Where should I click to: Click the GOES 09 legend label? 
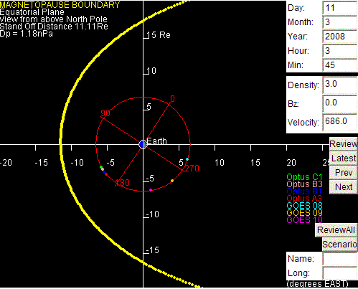pyautogui.click(x=304, y=213)
